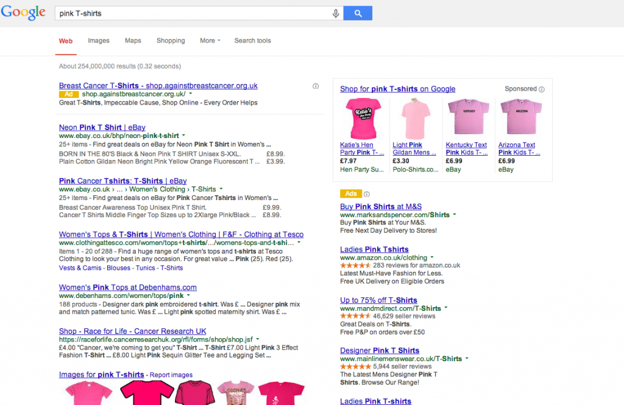This screenshot has height=405, width=624.
Task: Click Light Pink Gildan Mens shirt thumbnail
Action: 416,119
